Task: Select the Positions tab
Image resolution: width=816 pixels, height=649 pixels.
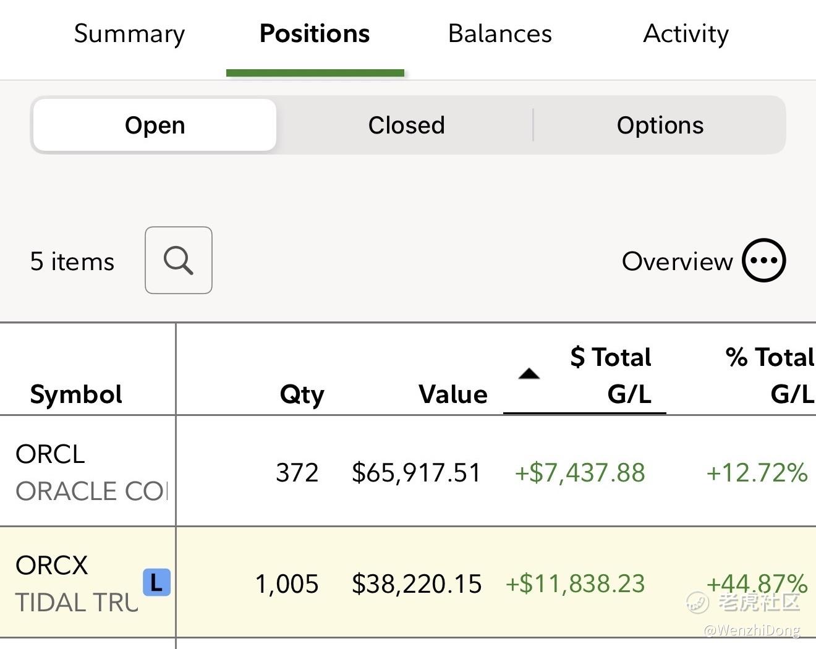Action: [315, 34]
